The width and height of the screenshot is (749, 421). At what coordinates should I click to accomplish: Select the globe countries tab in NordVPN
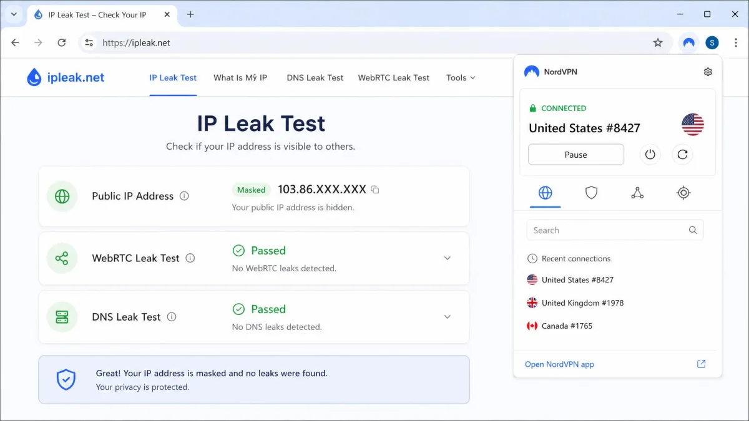545,193
